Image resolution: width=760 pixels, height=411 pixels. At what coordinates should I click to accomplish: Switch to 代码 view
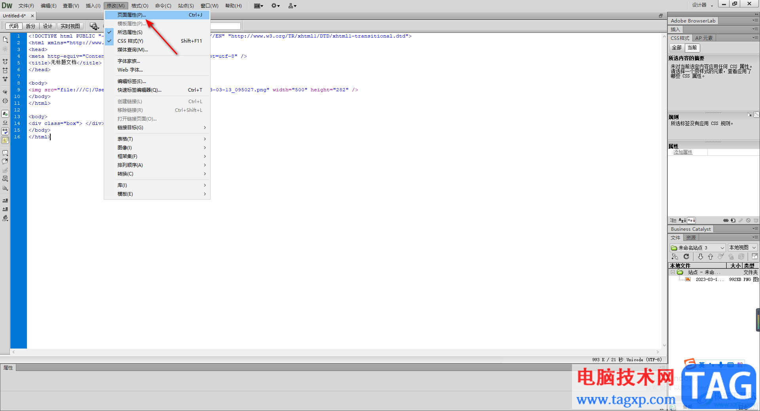tap(14, 26)
